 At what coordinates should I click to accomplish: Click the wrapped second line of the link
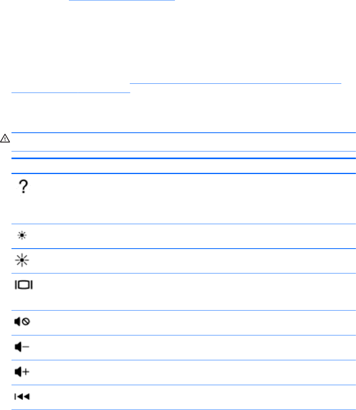point(71,92)
